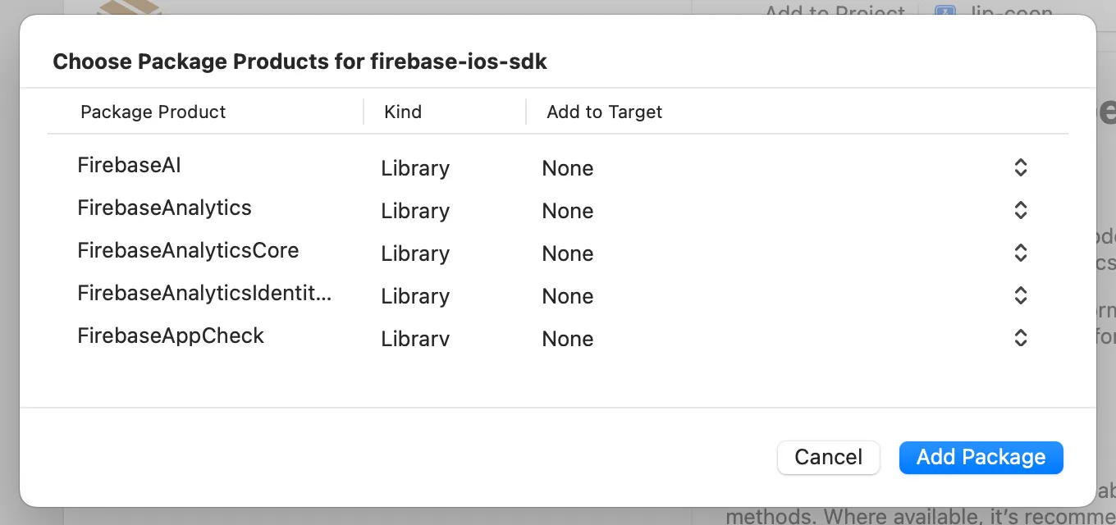This screenshot has height=525, width=1116.
Task: Confirm with the Add Package button
Action: (x=981, y=457)
